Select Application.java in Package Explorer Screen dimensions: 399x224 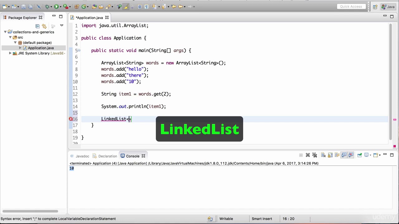point(41,48)
